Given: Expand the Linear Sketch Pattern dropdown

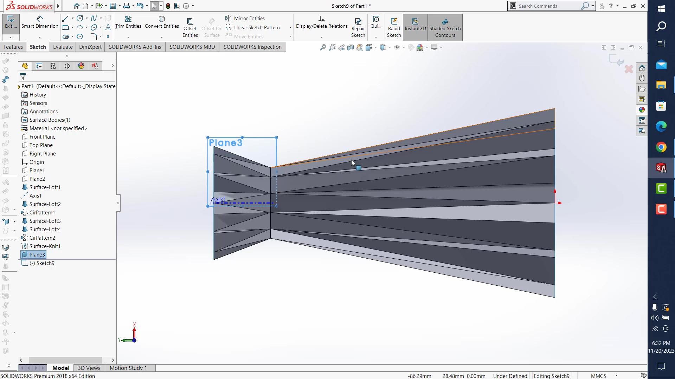Looking at the screenshot, I should (x=290, y=27).
